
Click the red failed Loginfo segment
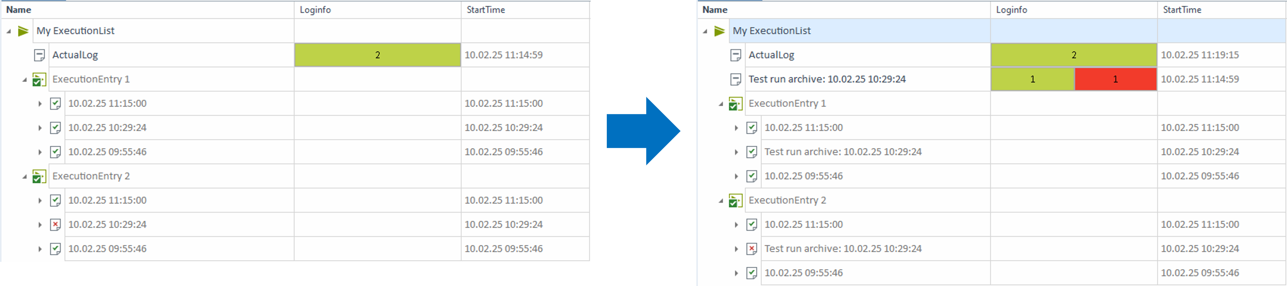(1115, 79)
